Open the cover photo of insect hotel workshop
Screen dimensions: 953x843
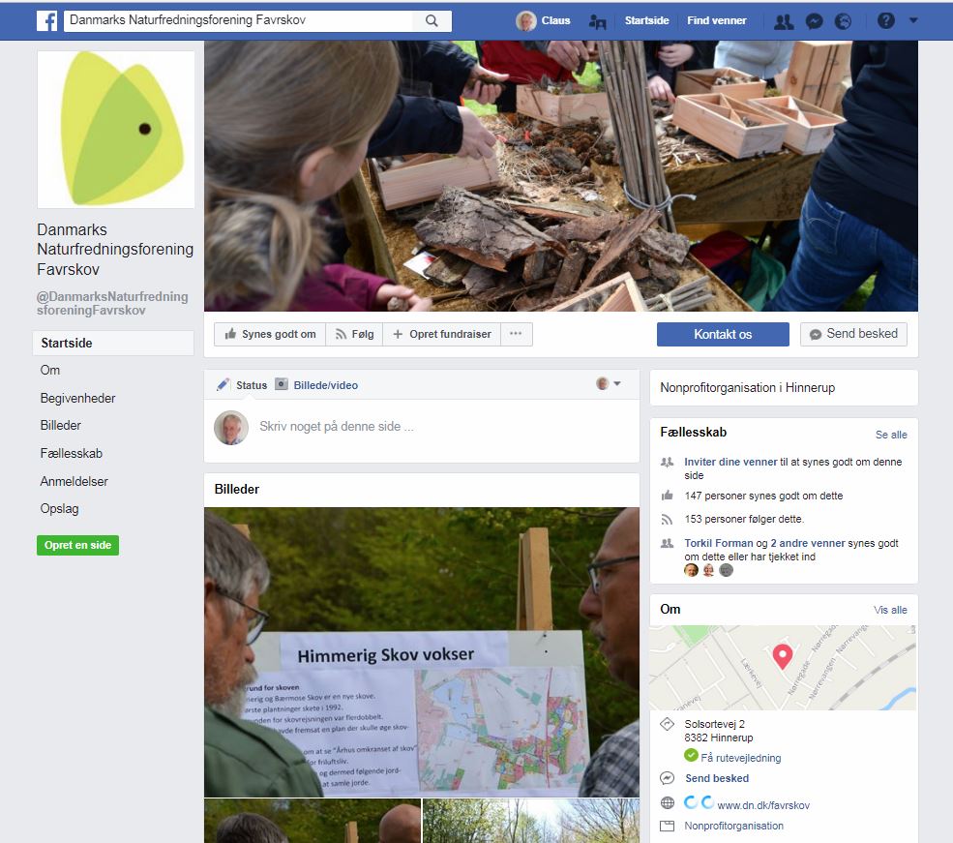pyautogui.click(x=561, y=175)
